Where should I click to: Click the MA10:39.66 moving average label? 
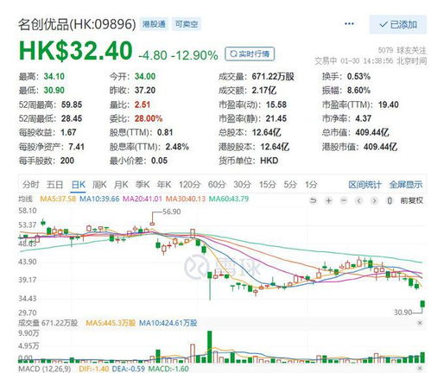(x=99, y=199)
